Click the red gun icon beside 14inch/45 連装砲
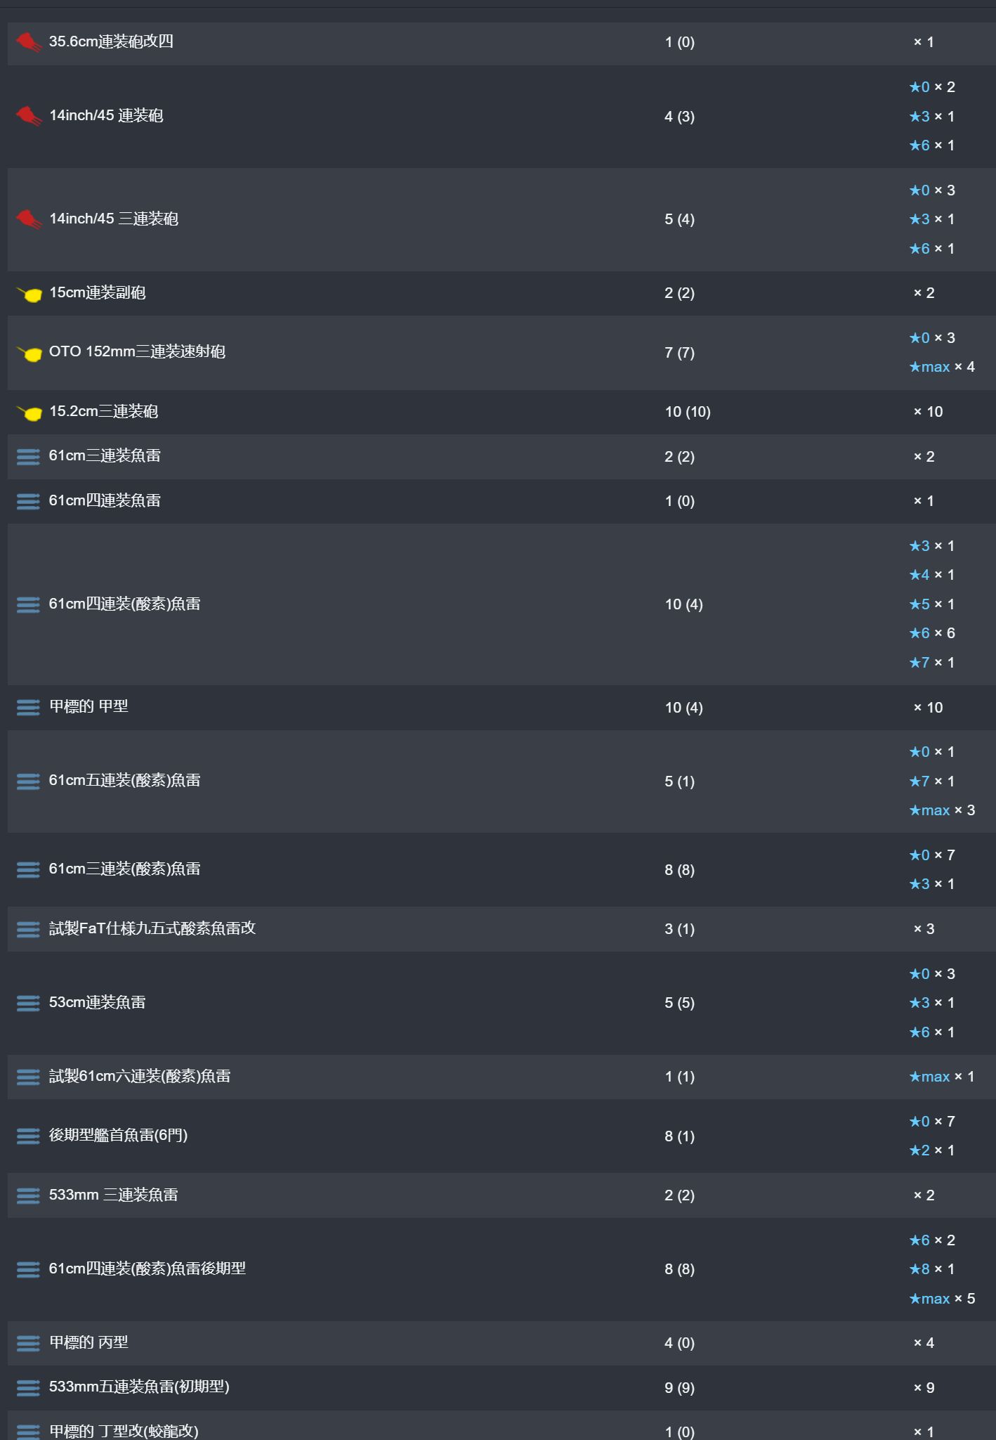Image resolution: width=996 pixels, height=1440 pixels. click(x=29, y=116)
